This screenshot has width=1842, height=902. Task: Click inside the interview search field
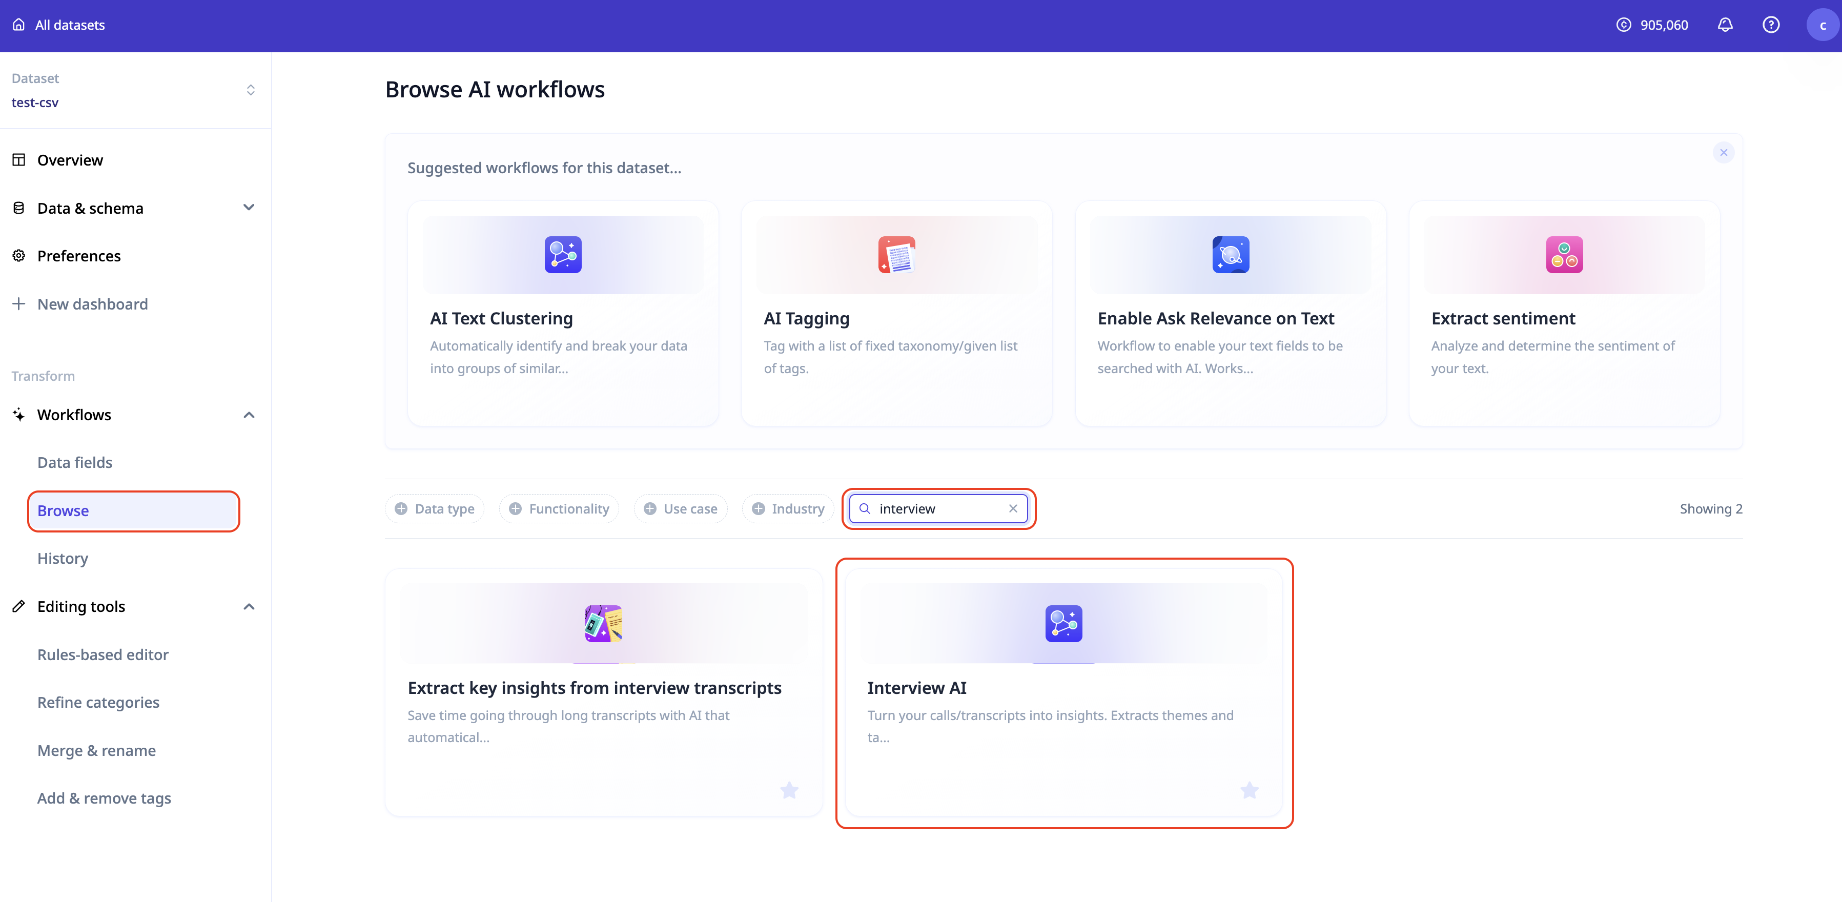tap(937, 508)
